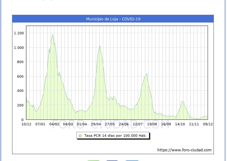
Task: Click the 1.200 y-axis value label
Action: pyautogui.click(x=19, y=33)
